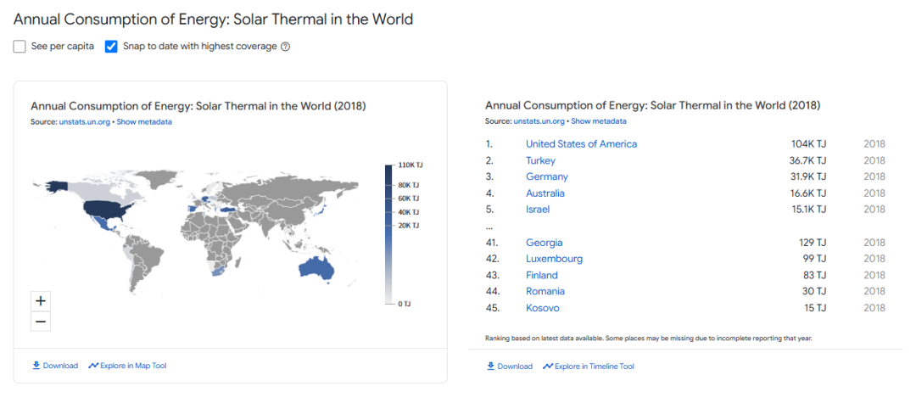Select the United States on the map
The image size is (916, 403).
pos(104,210)
